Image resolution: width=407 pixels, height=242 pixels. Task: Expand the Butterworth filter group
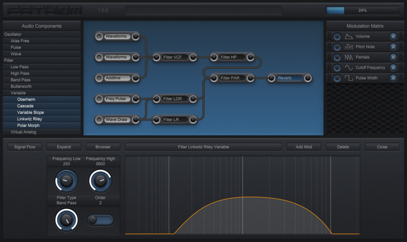pyautogui.click(x=42, y=86)
